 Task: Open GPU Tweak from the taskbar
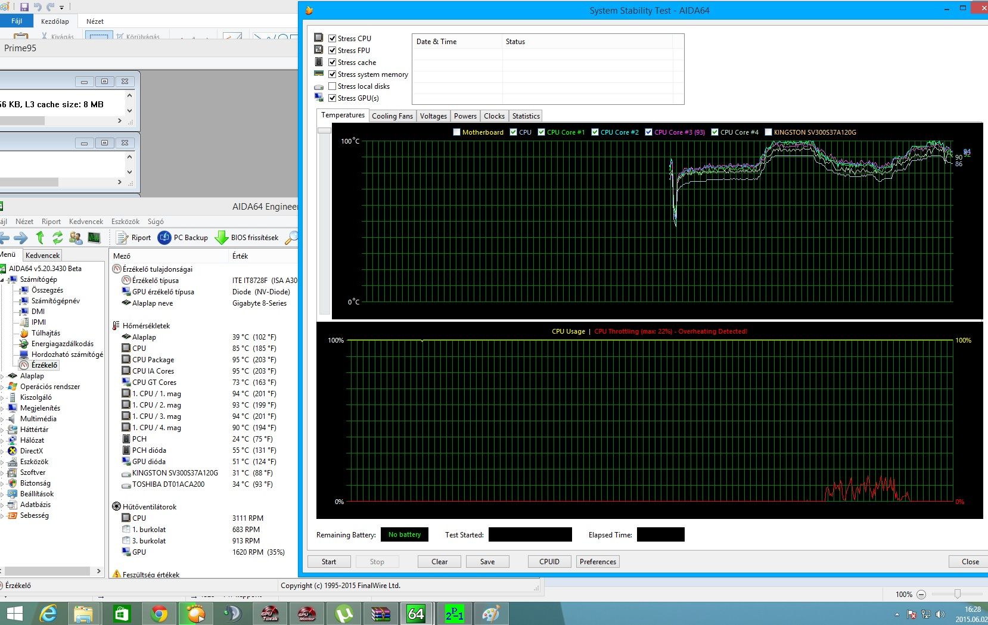tap(270, 614)
